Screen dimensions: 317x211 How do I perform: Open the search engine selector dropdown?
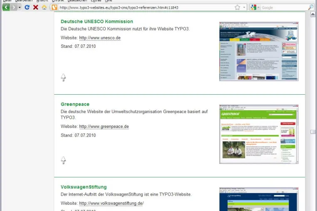[x=258, y=7]
